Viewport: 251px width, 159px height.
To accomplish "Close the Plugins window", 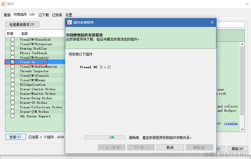I will [247, 4].
